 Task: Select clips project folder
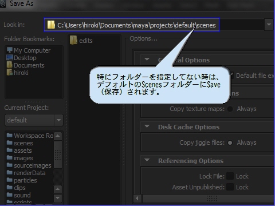click(16, 188)
